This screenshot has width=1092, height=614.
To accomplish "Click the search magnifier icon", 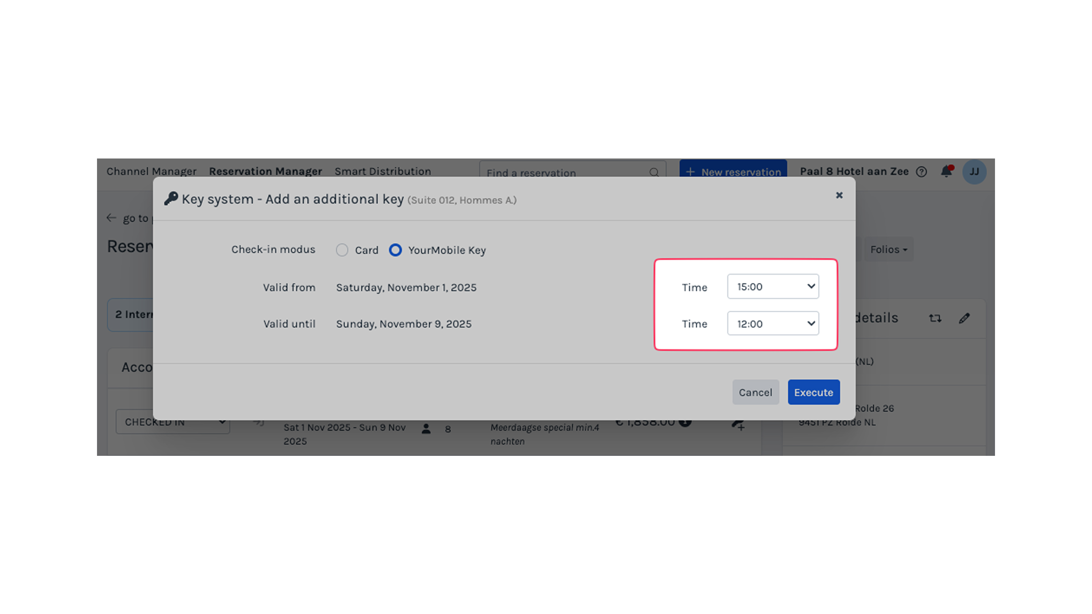I will pyautogui.click(x=654, y=172).
